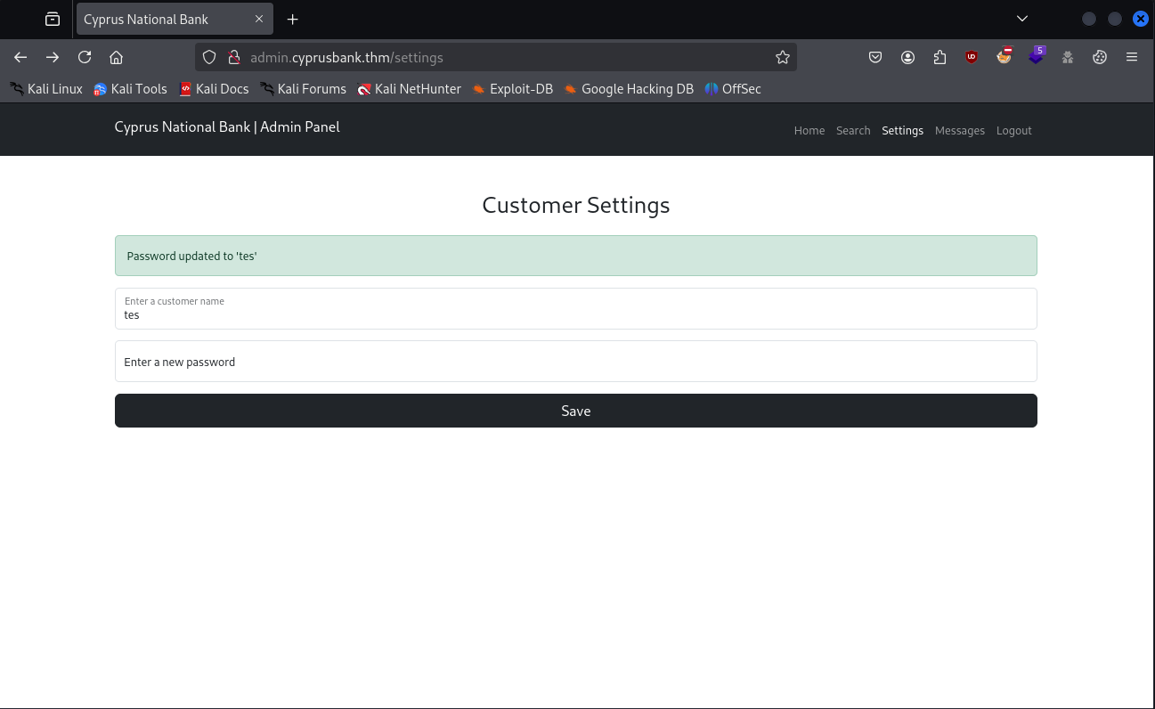1155x709 pixels.
Task: Open the Kali Linux bookmark
Action: pyautogui.click(x=46, y=89)
